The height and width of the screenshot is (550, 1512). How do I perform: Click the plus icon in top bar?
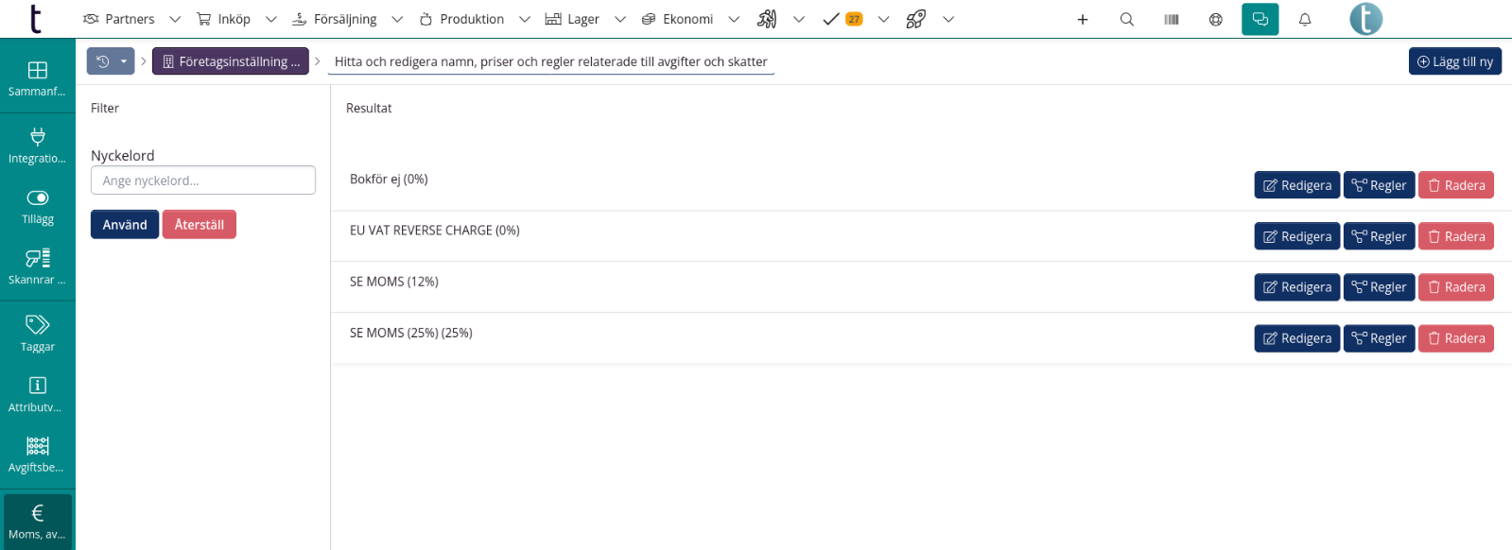point(1083,19)
